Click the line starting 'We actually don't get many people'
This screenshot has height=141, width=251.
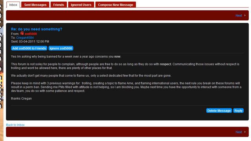(91, 76)
